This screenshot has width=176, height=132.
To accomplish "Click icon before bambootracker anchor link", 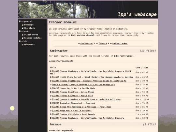I will pos(111,43).
